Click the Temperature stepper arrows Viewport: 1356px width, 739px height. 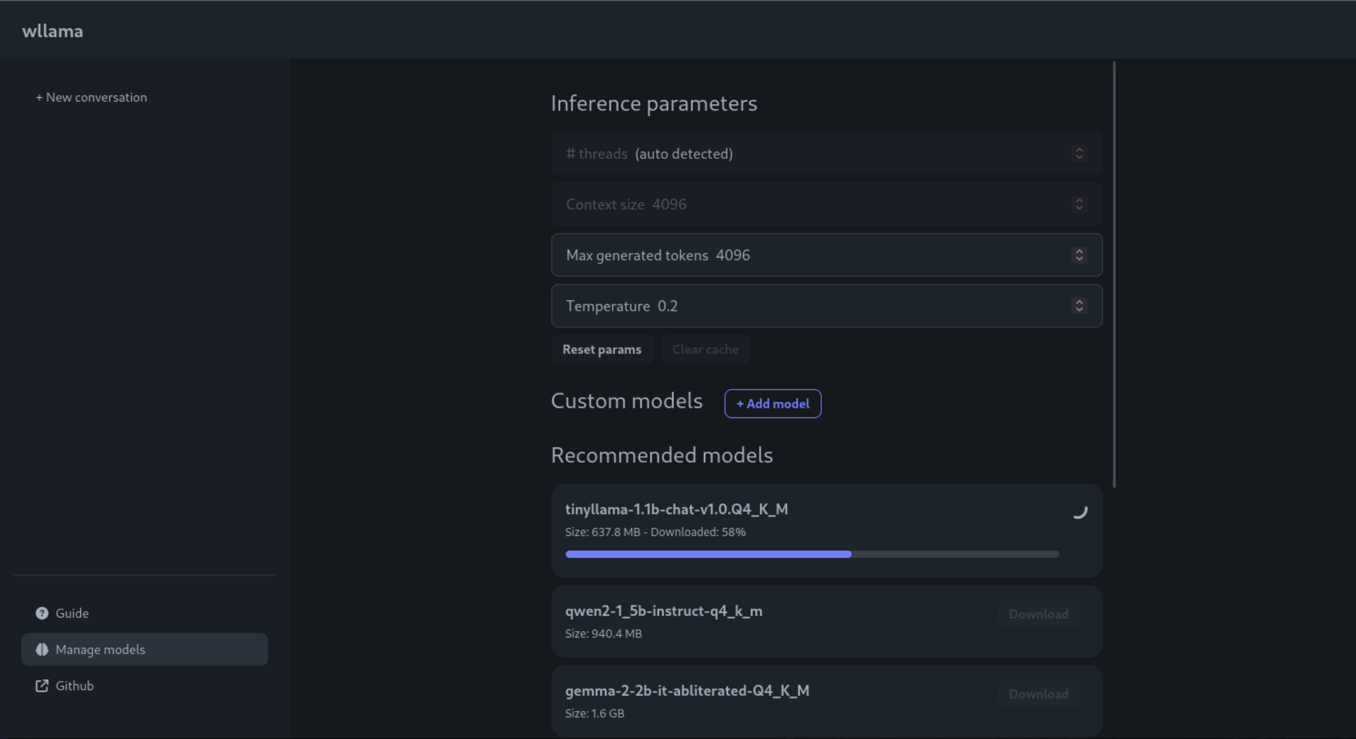tap(1079, 306)
